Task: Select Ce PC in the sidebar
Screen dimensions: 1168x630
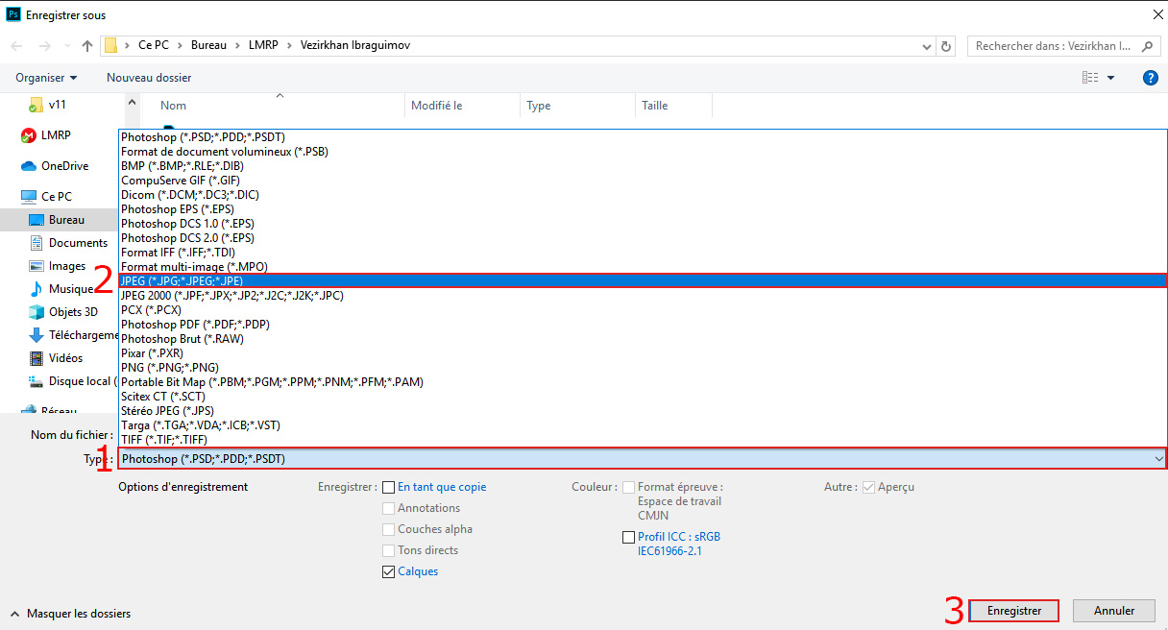Action: click(x=56, y=197)
